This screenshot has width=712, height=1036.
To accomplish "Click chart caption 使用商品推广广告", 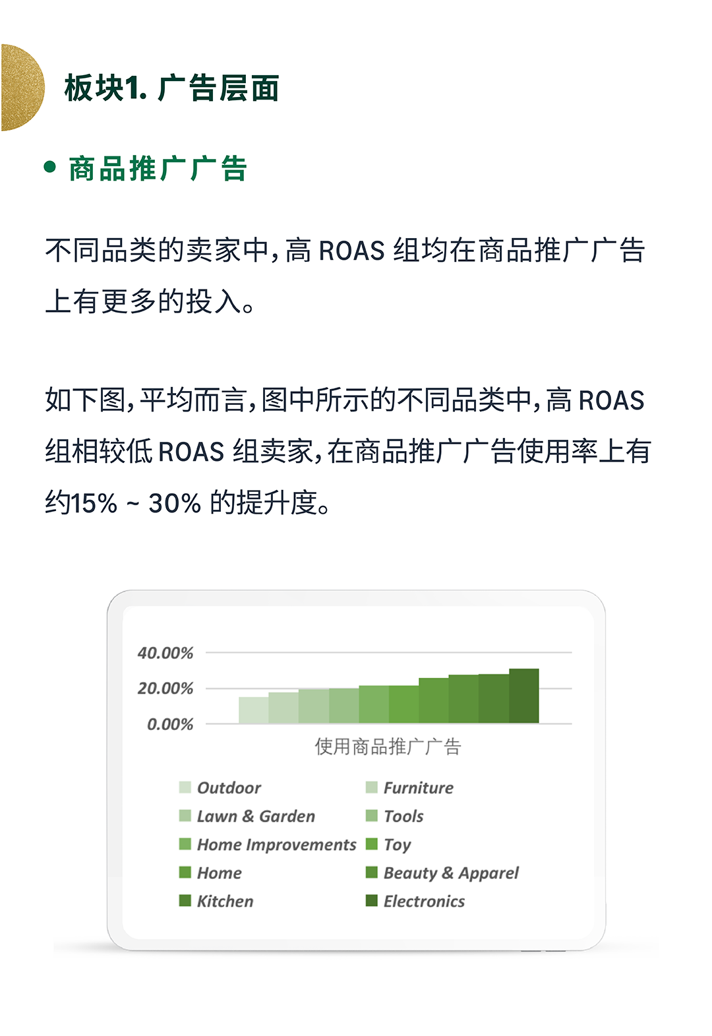I will [x=388, y=747].
